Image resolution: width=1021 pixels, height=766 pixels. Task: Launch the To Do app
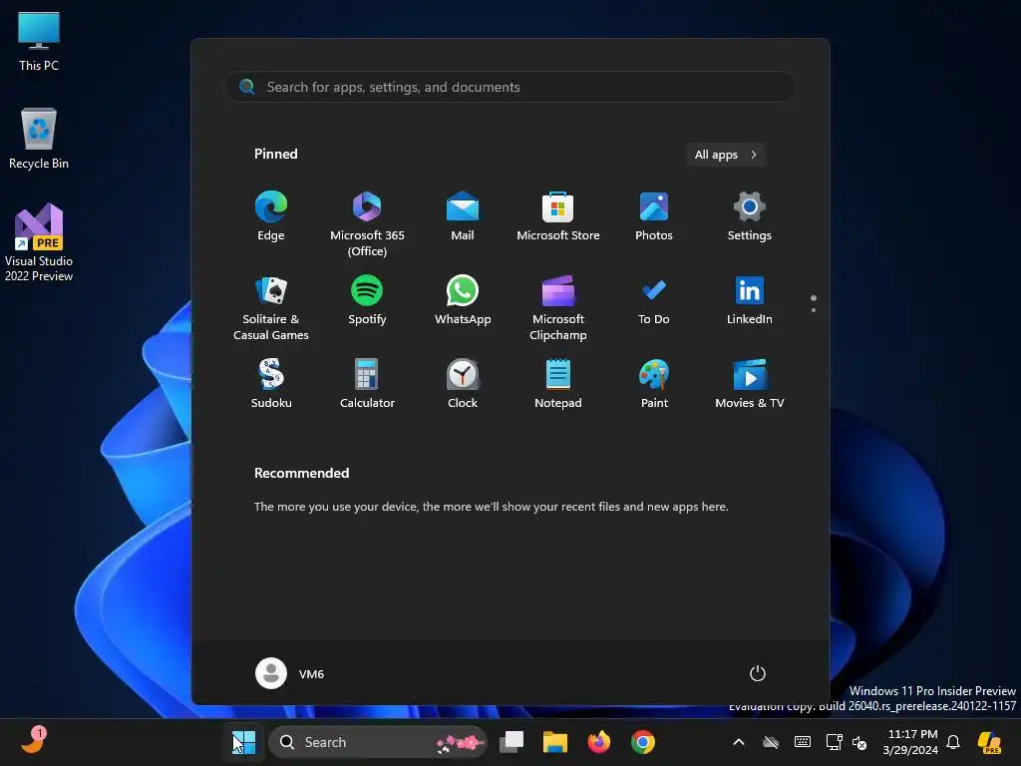[654, 300]
